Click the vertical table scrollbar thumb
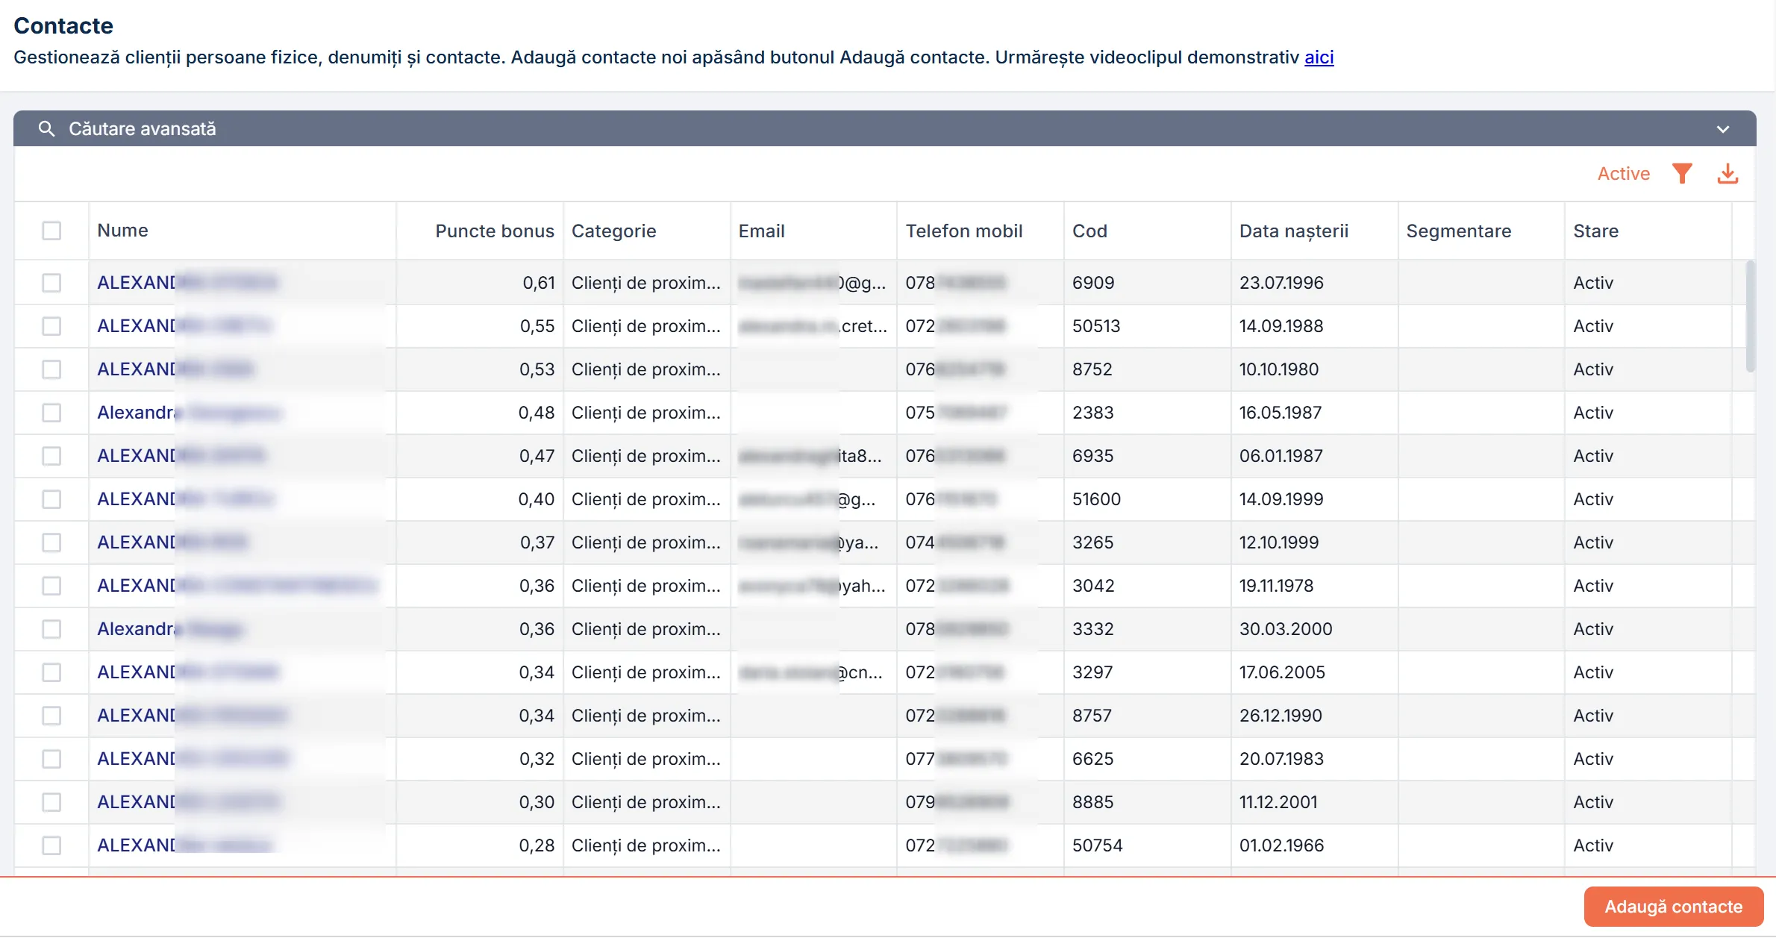This screenshot has height=938, width=1776. click(1750, 316)
